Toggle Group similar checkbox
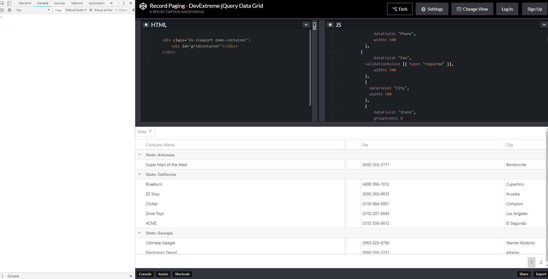The image size is (548, 279). click(x=91, y=10)
